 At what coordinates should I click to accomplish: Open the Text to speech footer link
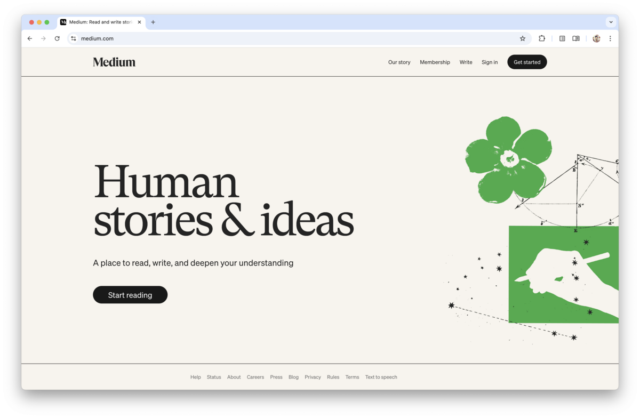[x=381, y=377]
